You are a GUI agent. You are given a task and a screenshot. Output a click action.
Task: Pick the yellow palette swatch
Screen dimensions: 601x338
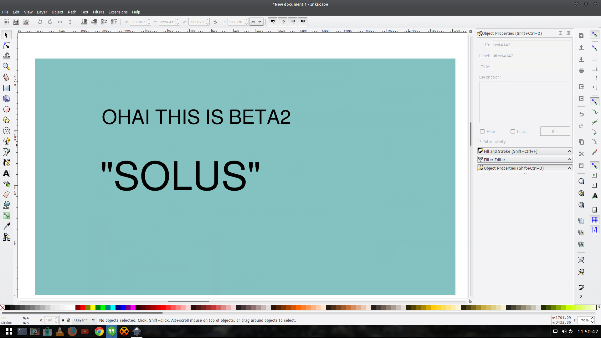(x=93, y=308)
